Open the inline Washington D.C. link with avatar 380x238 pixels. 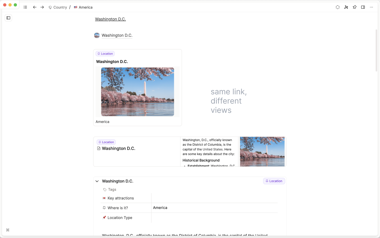tap(117, 35)
